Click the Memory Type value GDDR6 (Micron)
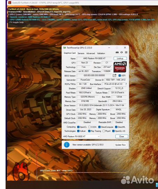The image size is (158, 189). pos(88,97)
